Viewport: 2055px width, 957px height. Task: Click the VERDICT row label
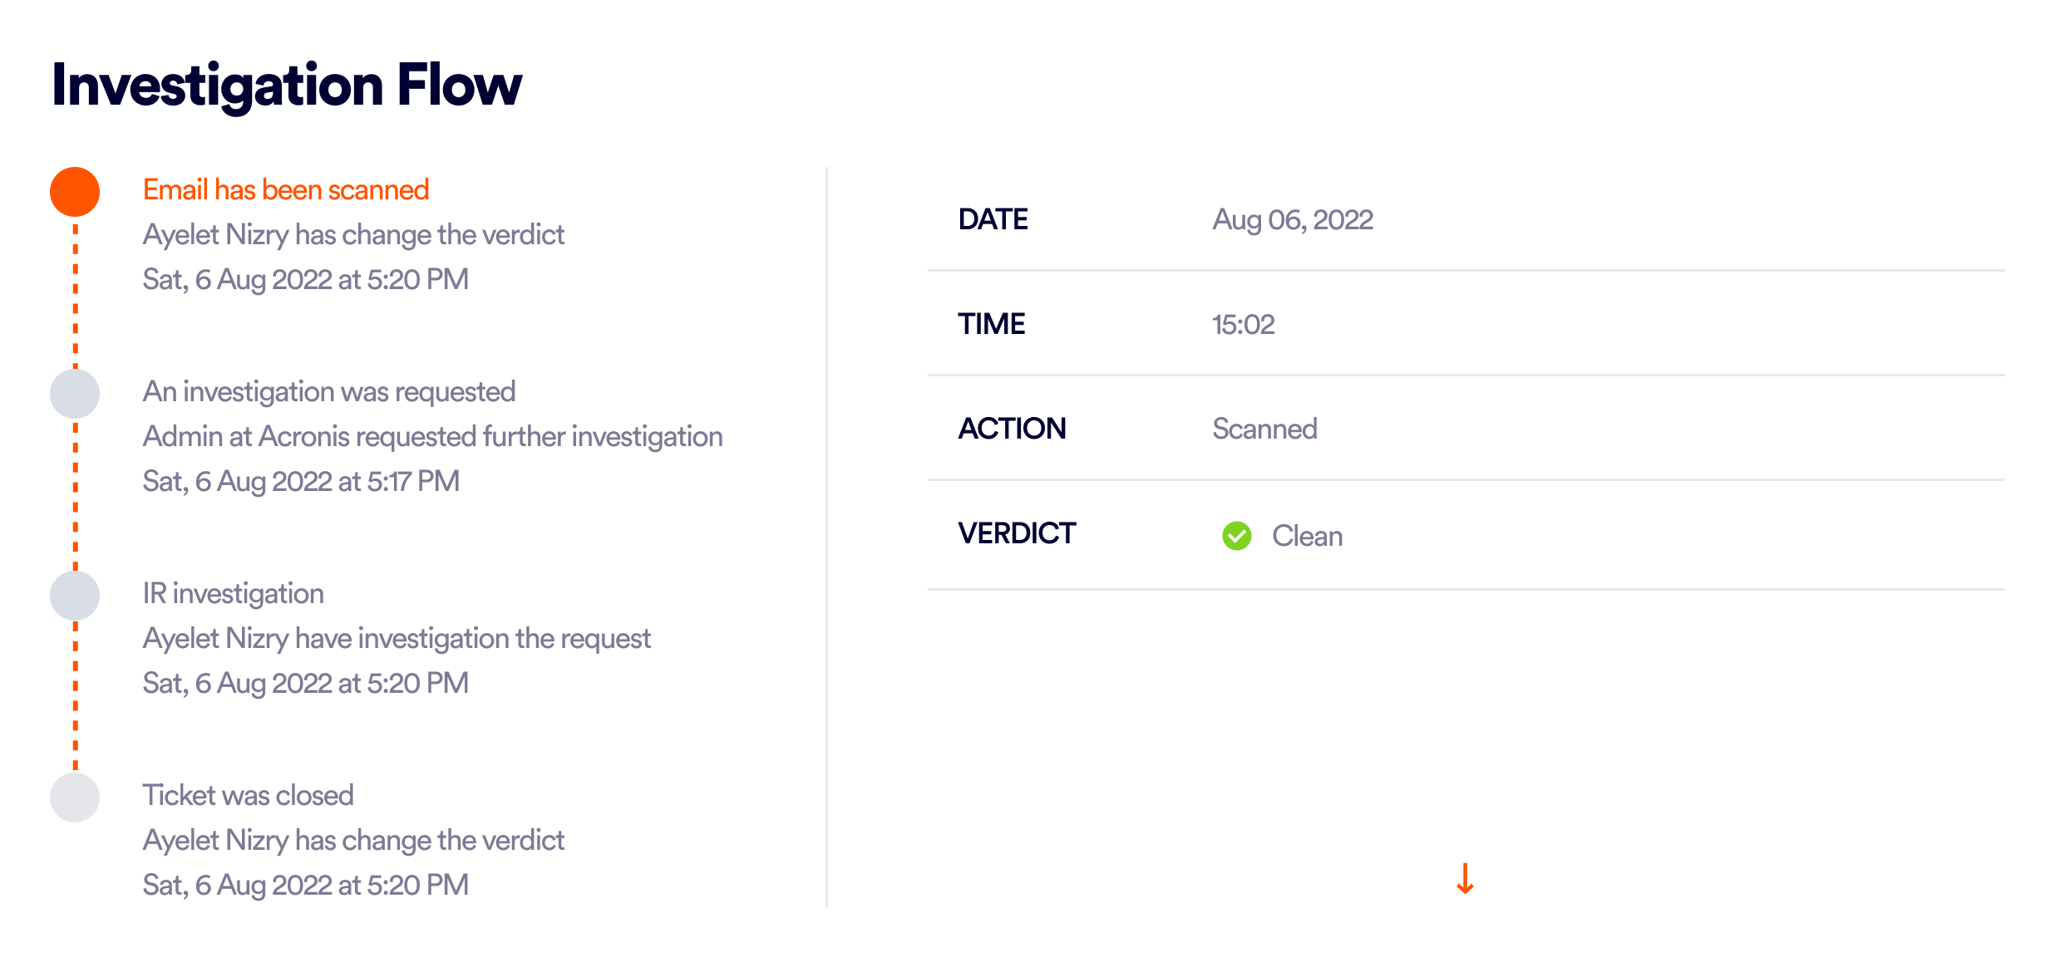click(1017, 533)
